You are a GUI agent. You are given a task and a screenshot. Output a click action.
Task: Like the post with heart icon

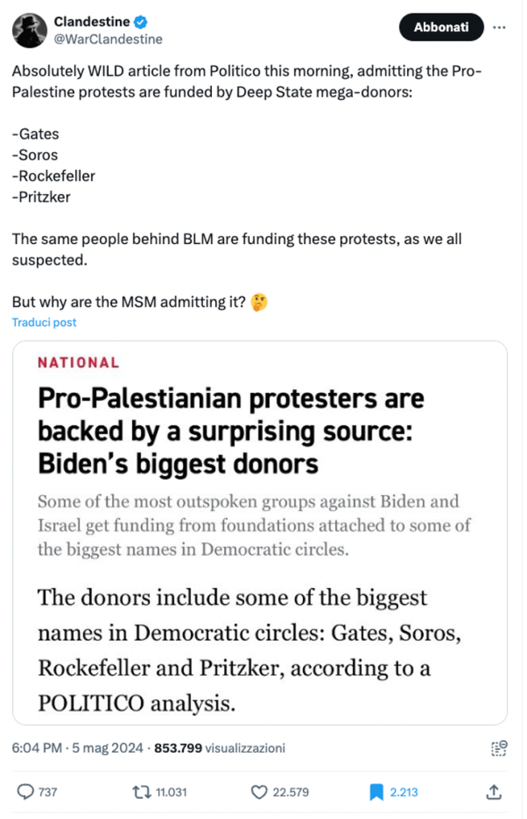tap(259, 792)
